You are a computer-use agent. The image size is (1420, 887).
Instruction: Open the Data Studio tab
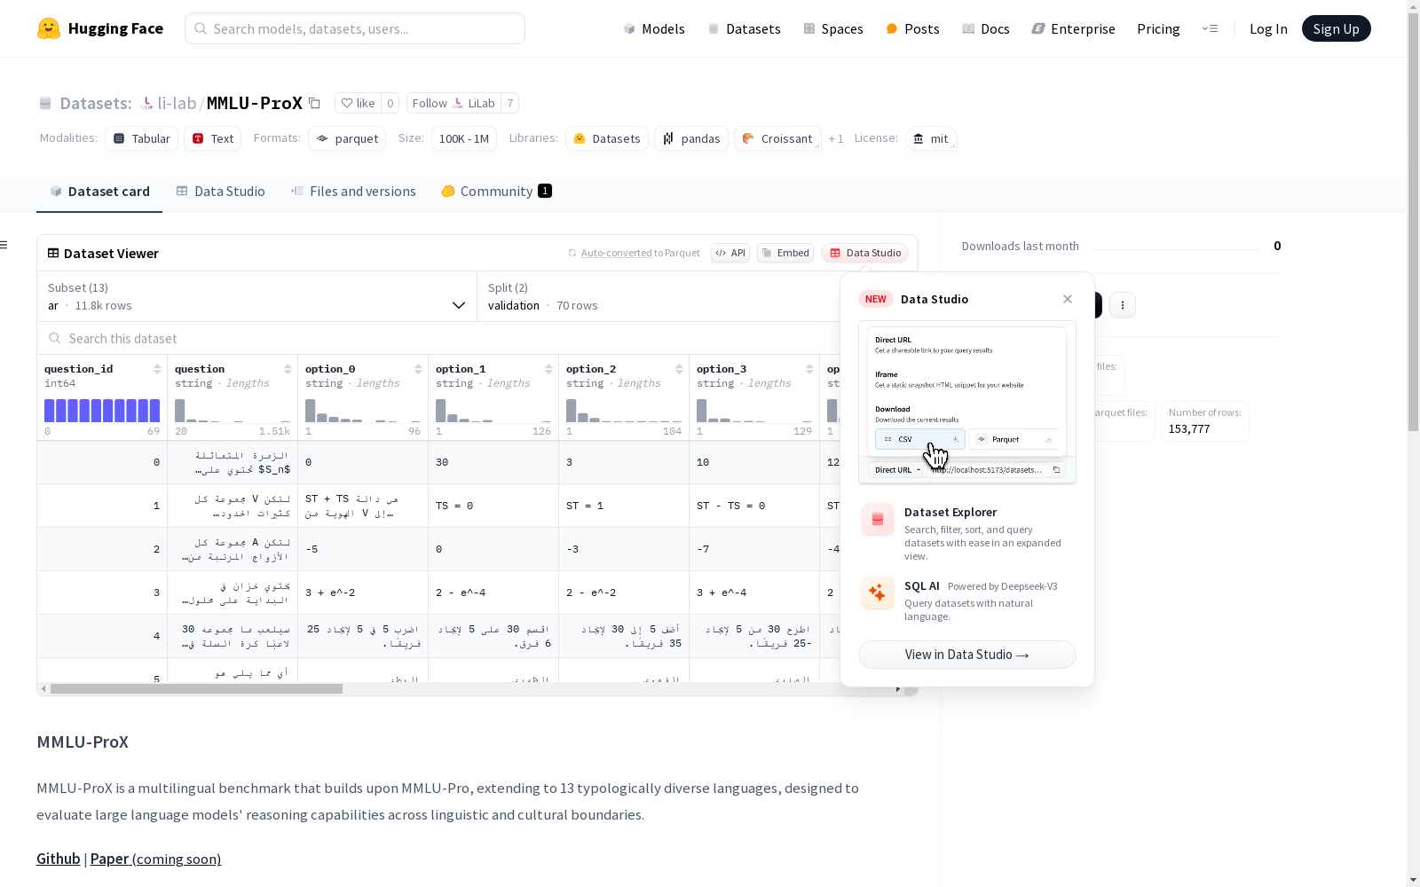[220, 192]
